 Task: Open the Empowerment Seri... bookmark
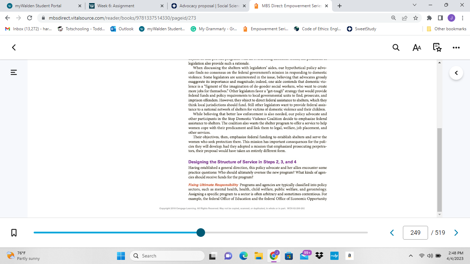coord(266,29)
